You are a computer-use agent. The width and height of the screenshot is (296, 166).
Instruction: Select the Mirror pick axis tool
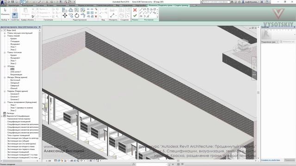click(x=77, y=10)
